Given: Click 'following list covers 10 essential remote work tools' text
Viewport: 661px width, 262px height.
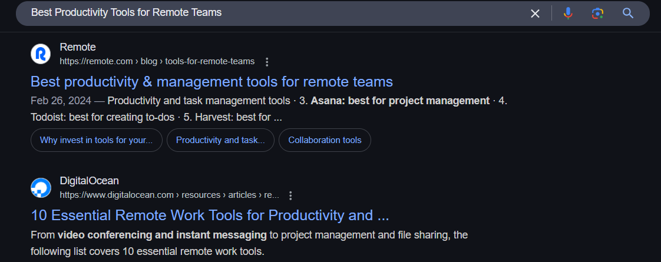Looking at the screenshot, I should pos(147,252).
